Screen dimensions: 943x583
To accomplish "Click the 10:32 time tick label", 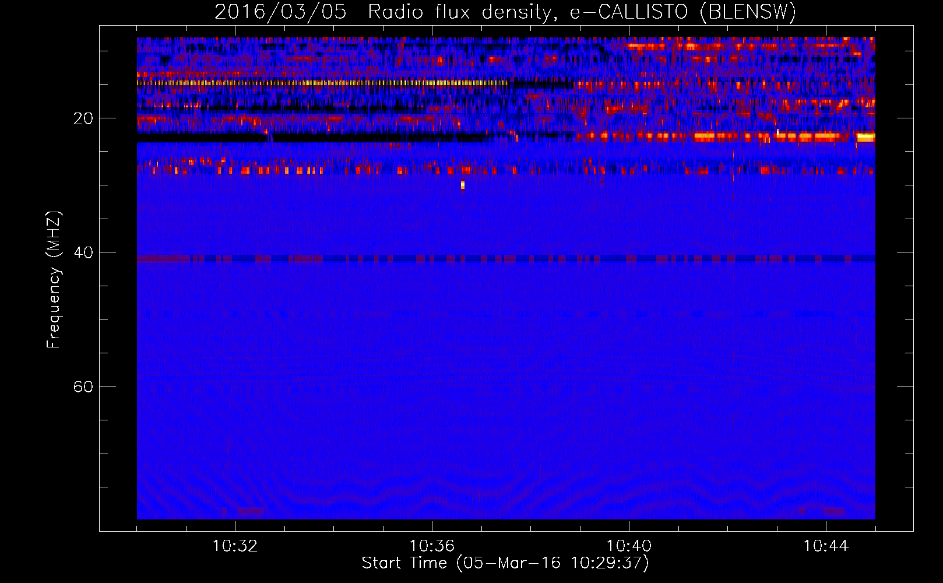I will pyautogui.click(x=235, y=546).
